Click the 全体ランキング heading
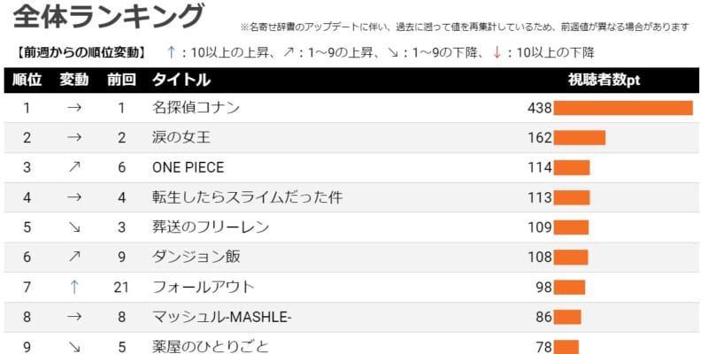 click(x=108, y=17)
